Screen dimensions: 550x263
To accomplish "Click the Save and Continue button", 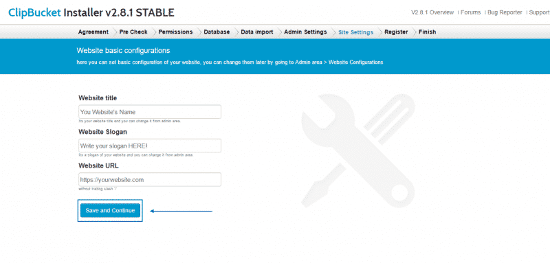I will (x=110, y=211).
